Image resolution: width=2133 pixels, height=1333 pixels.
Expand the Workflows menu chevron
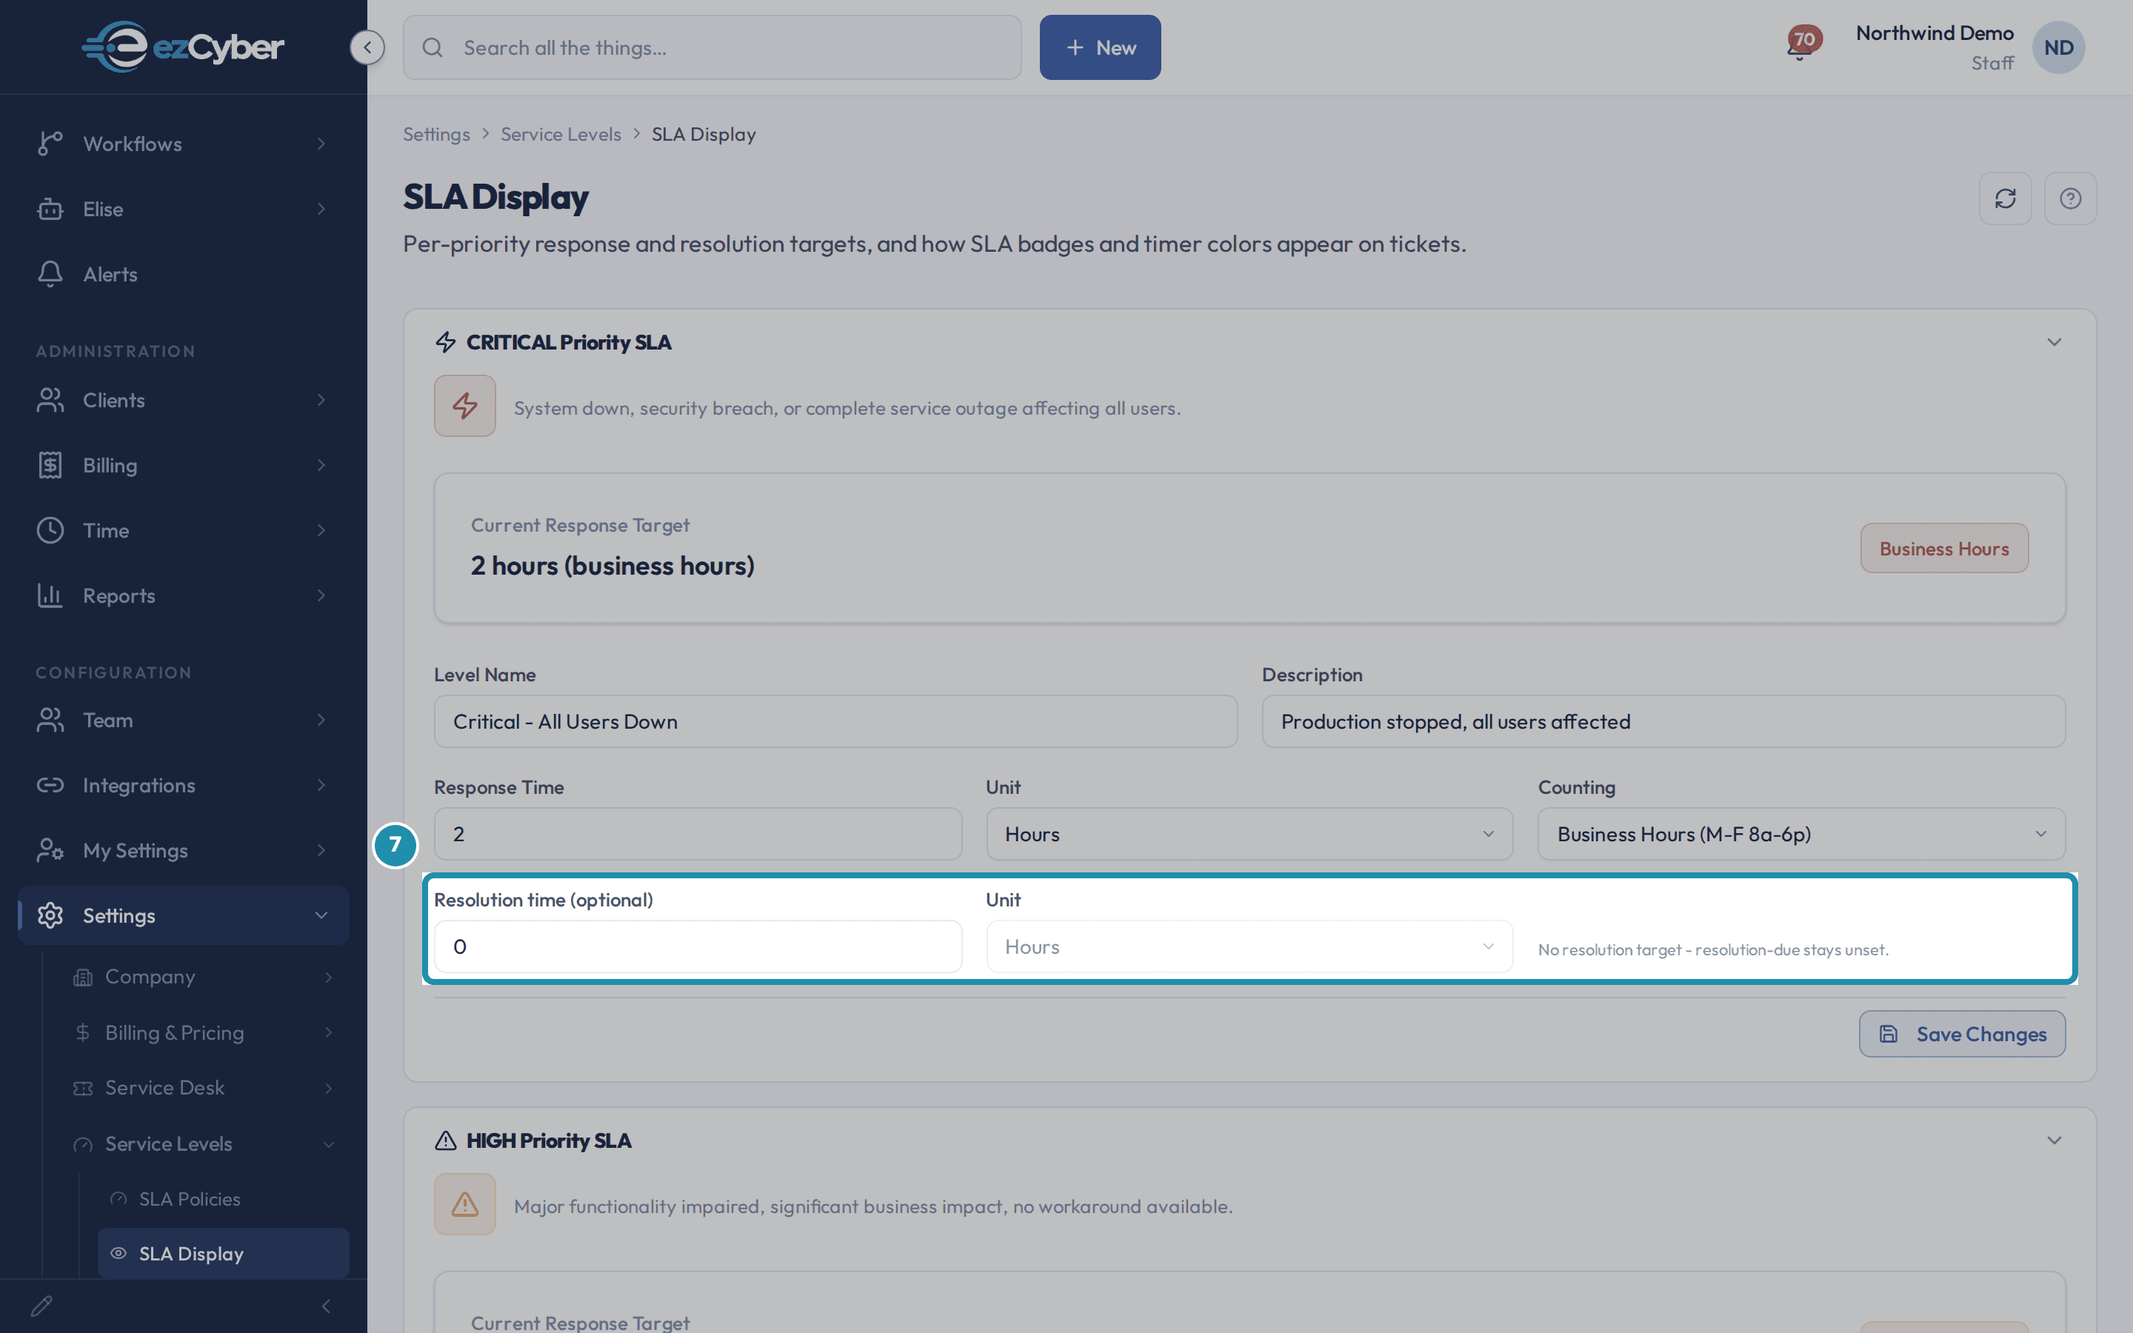click(x=321, y=144)
